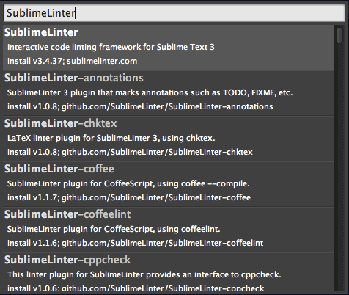Image resolution: width=349 pixels, height=295 pixels.
Task: Click the 'interface to cppcheck' description line
Action: pos(144,274)
